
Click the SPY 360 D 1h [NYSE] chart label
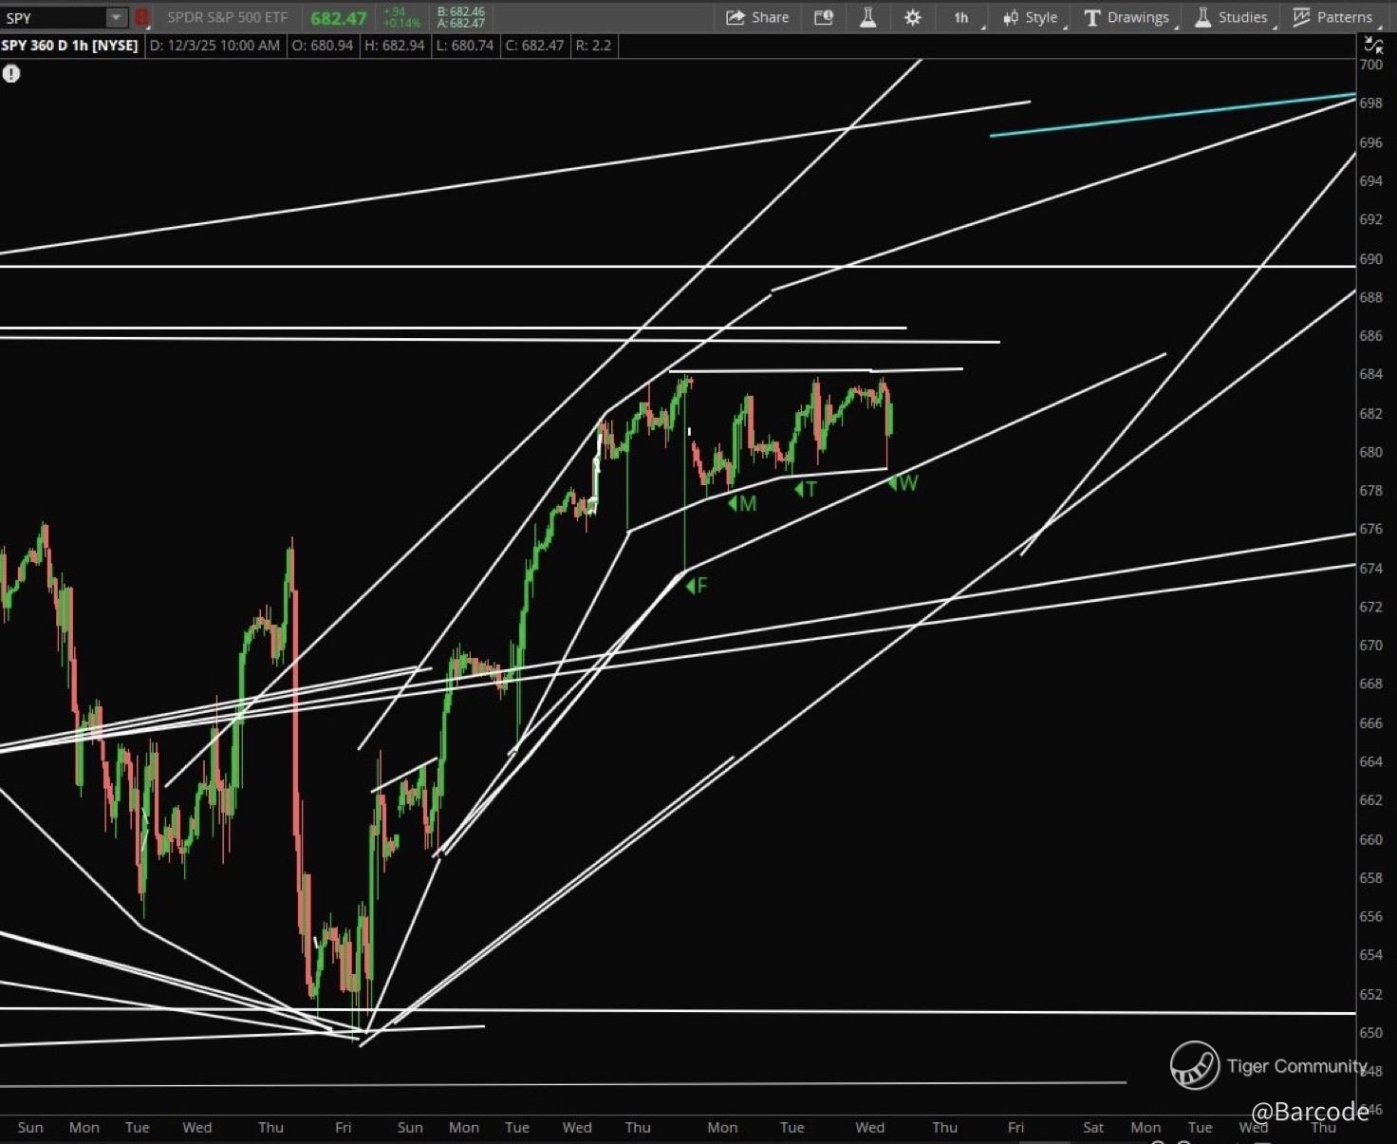click(x=70, y=45)
